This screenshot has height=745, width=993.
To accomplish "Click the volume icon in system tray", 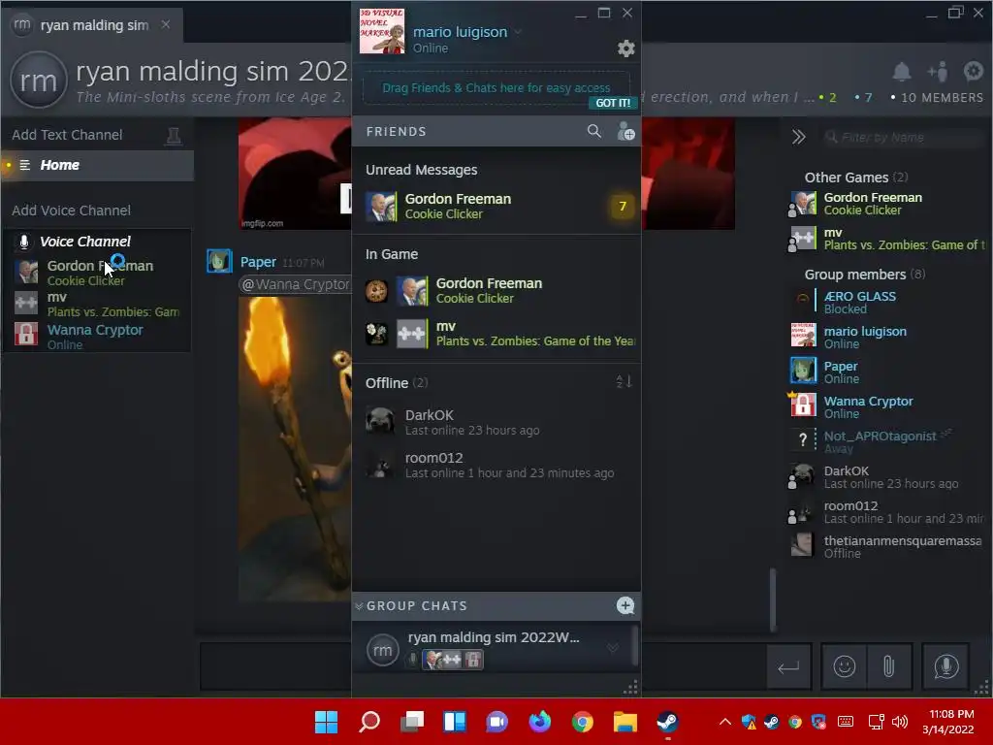I will click(x=899, y=722).
